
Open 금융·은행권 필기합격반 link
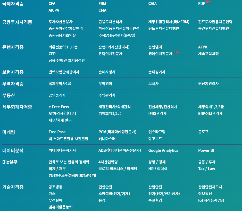pos(67,60)
